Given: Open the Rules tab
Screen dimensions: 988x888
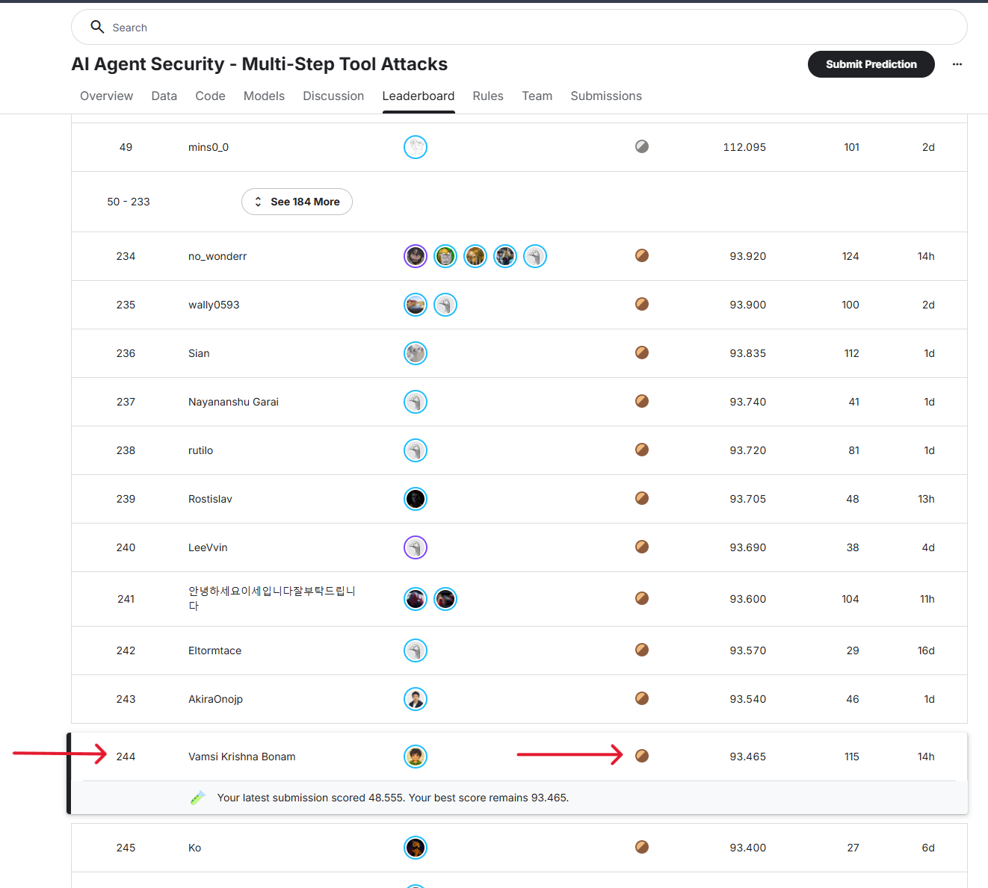Looking at the screenshot, I should [488, 96].
